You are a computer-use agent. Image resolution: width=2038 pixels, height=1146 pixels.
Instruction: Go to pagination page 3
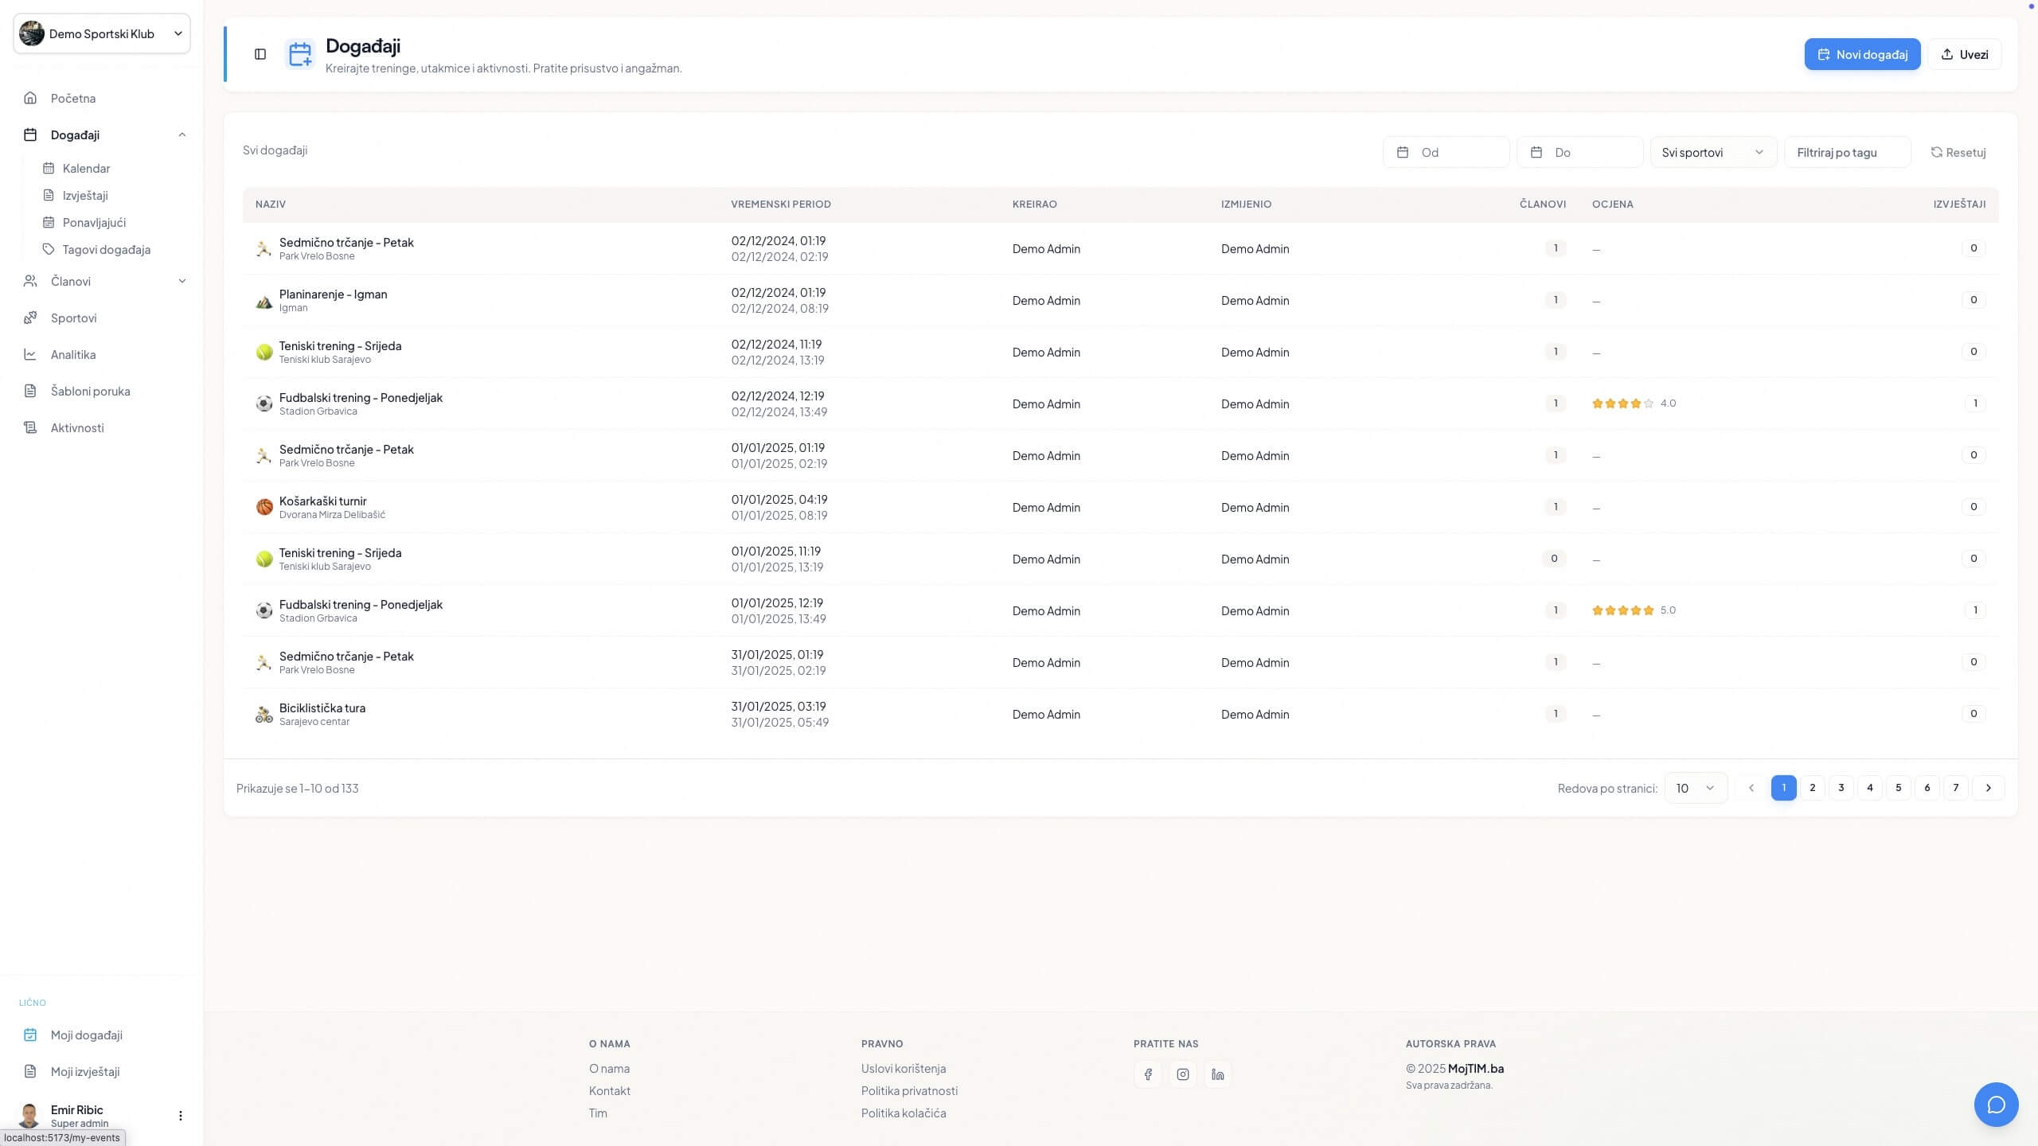(x=1841, y=788)
